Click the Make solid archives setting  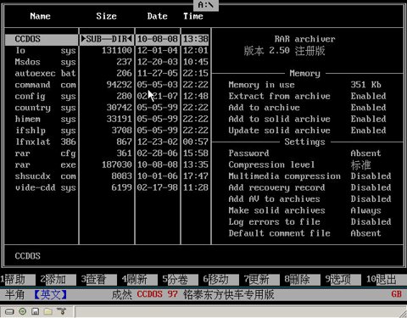point(304,210)
